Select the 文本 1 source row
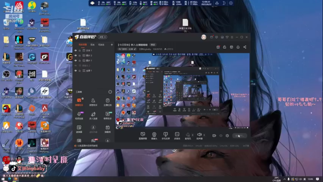 94,50
